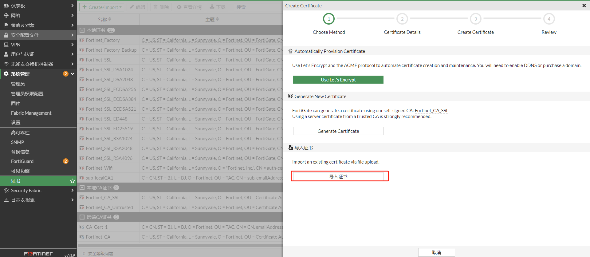Open the Fortinet_CA_SSL link
Viewport: 590px width, 257px height.
431,111
